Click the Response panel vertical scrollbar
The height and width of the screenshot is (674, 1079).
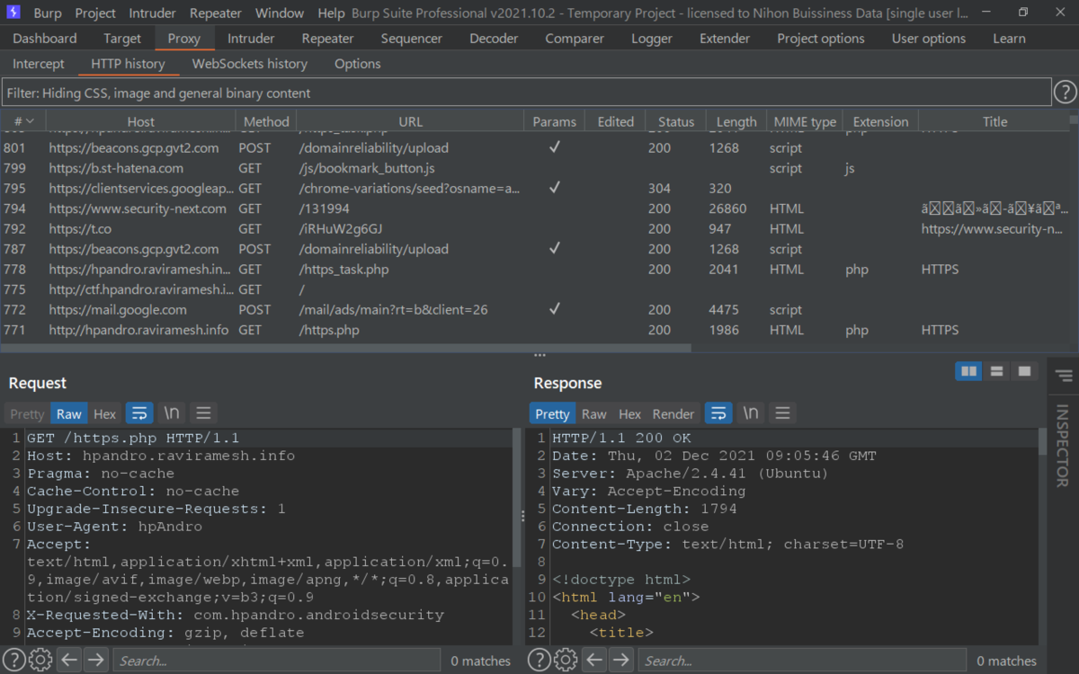pos(1043,441)
